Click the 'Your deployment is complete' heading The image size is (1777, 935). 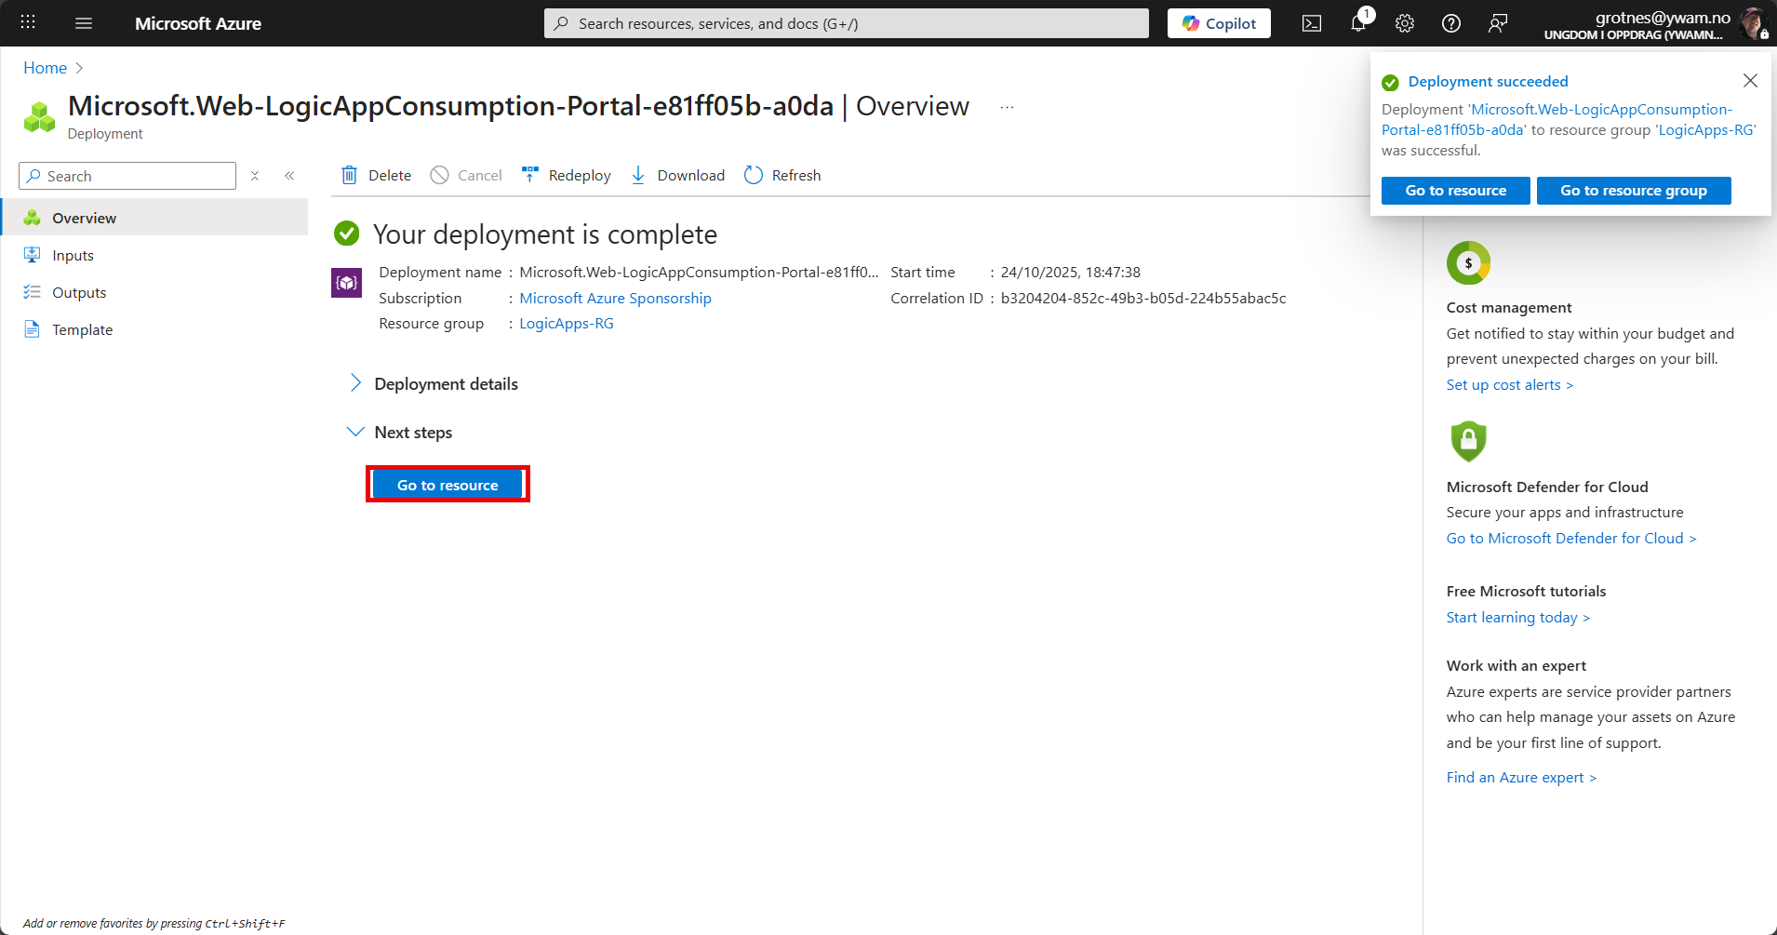[545, 234]
